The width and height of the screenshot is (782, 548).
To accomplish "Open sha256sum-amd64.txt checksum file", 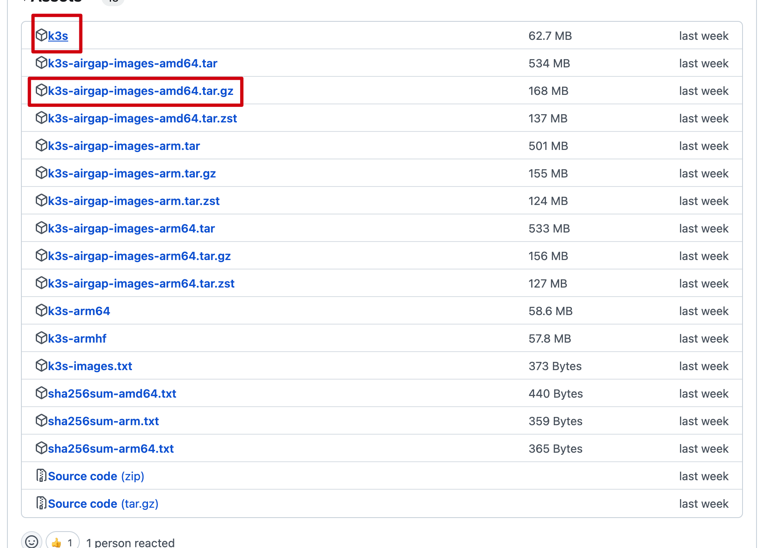I will pyautogui.click(x=112, y=394).
